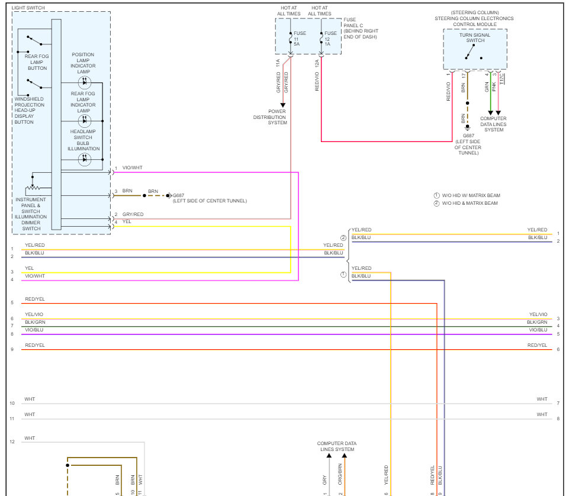Click the Fuse 11 5A symbol
This screenshot has width=566, height=496.
[x=291, y=38]
